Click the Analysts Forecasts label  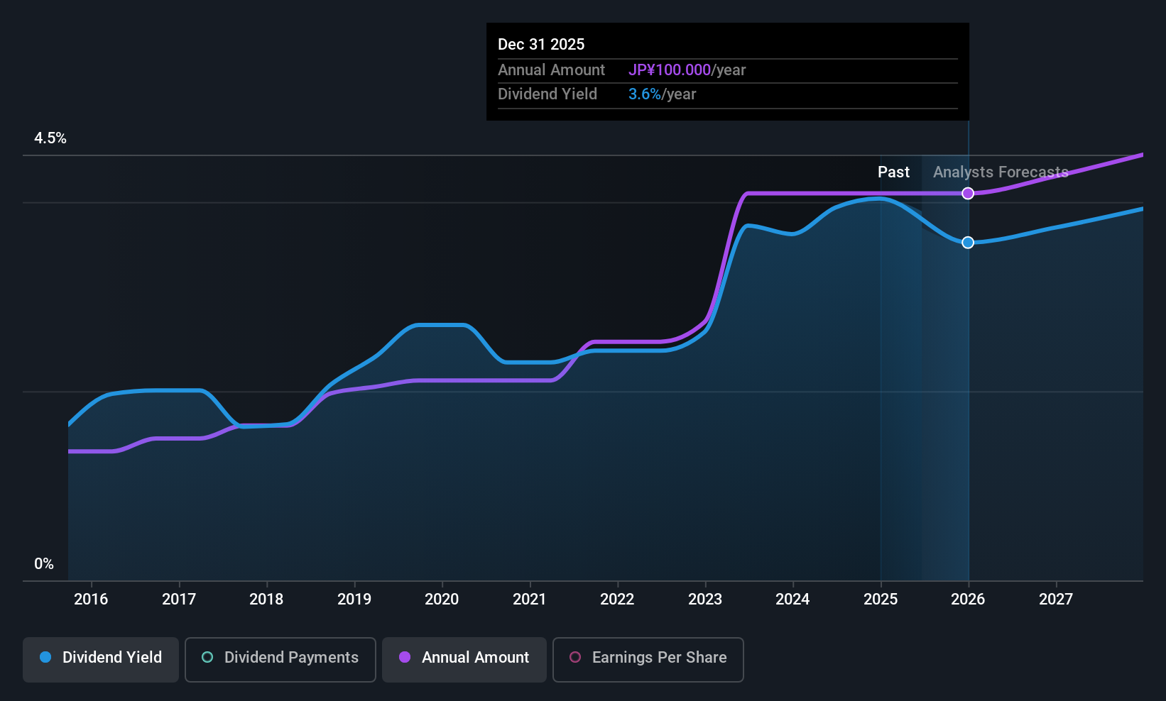click(x=1001, y=172)
